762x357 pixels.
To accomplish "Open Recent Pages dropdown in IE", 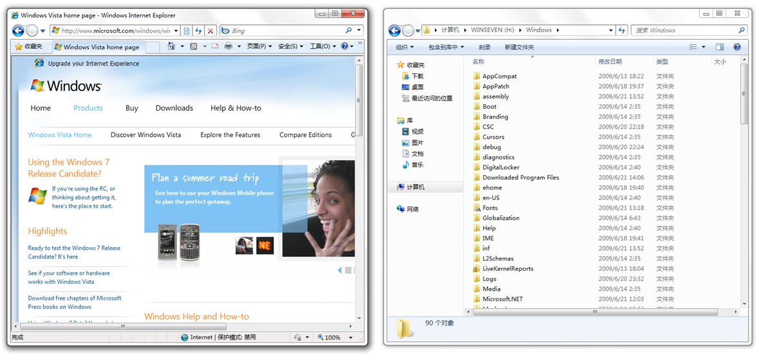I will [x=42, y=31].
